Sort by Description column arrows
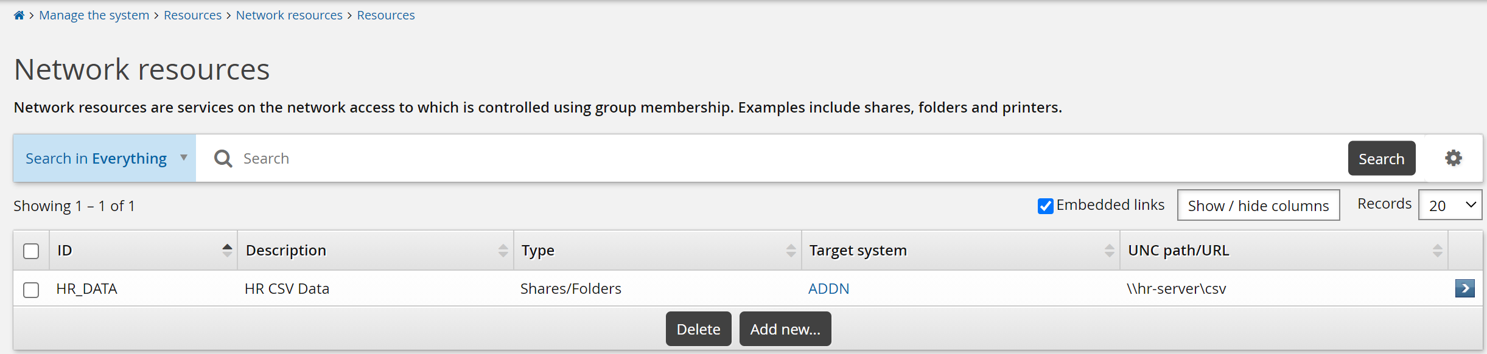This screenshot has height=354, width=1487. tap(503, 250)
